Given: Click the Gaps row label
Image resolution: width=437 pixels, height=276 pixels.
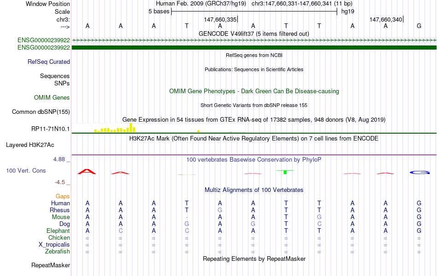Looking at the screenshot, I should [63, 197].
